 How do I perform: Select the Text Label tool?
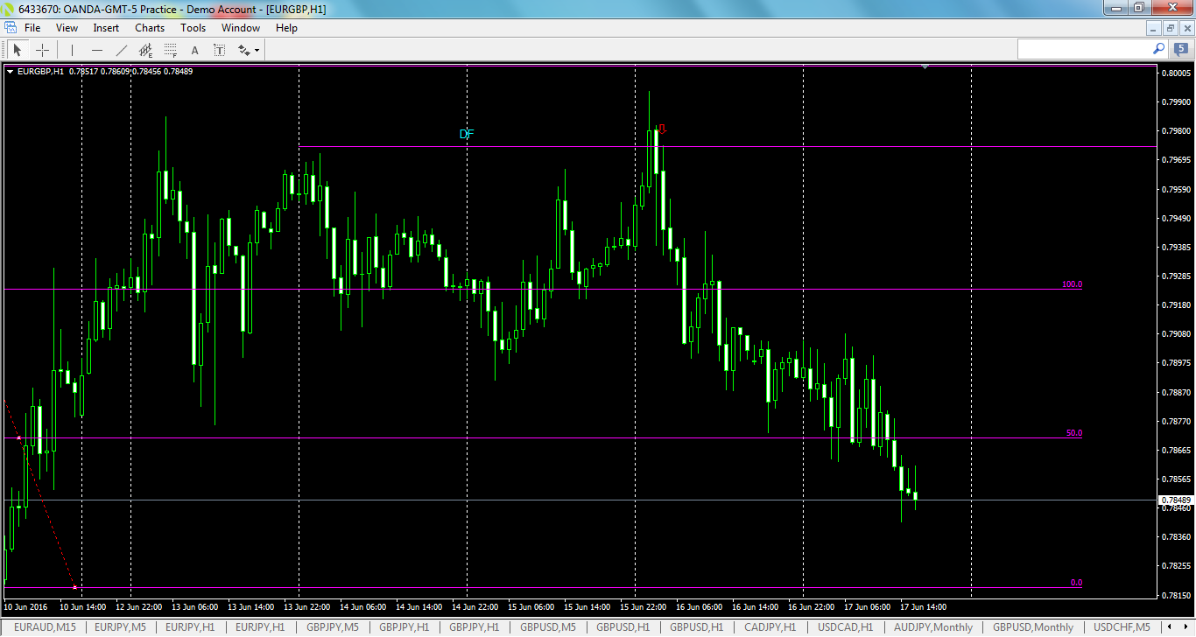218,50
